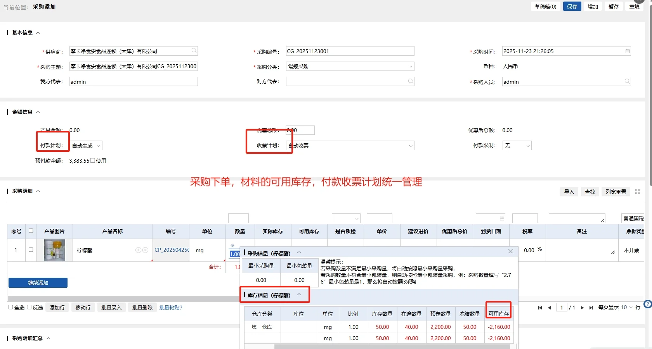
Task: Open 对方代表 lookup magnifier icon
Action: coord(410,81)
